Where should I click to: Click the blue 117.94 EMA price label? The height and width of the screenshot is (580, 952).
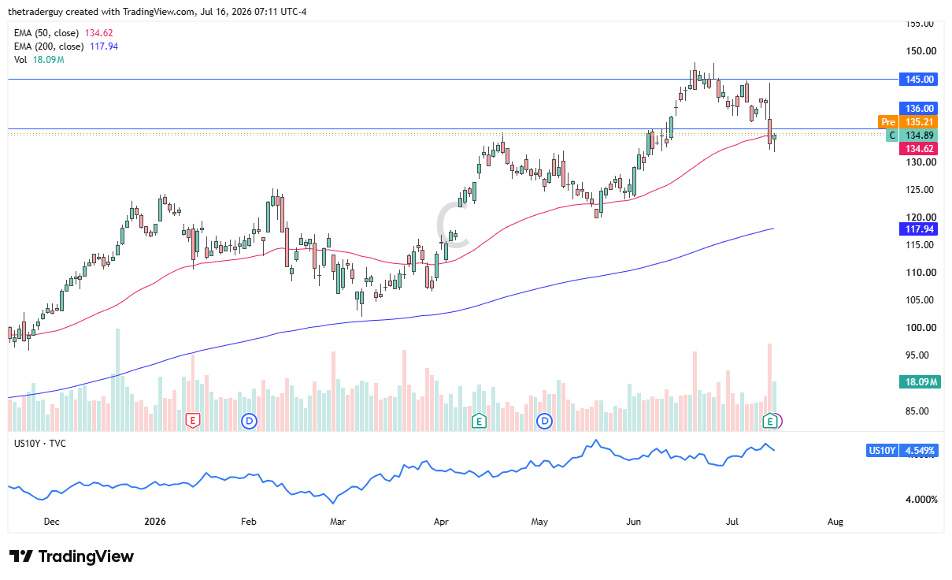(917, 229)
